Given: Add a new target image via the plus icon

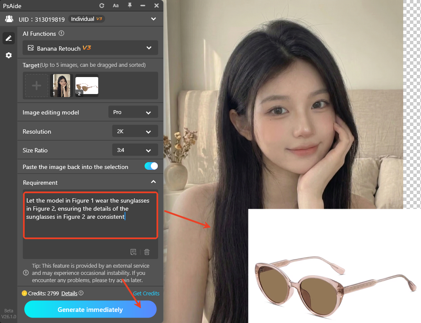Looking at the screenshot, I should (x=36, y=85).
